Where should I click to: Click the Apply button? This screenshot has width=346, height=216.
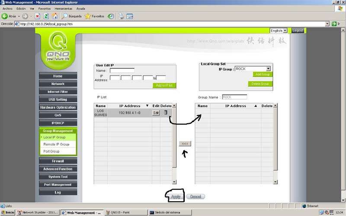(x=176, y=197)
